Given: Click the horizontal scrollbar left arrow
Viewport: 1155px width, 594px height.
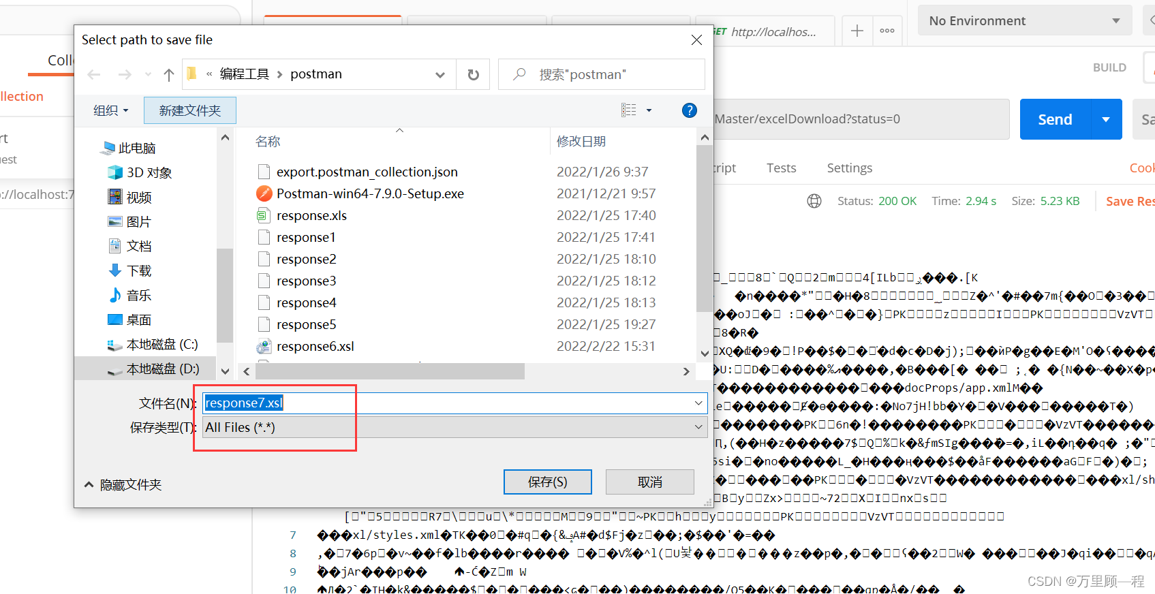Looking at the screenshot, I should click(x=247, y=371).
